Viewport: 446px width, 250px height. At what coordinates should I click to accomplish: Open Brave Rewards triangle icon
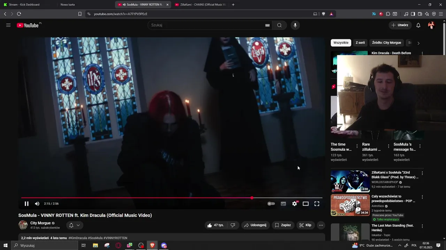331,14
